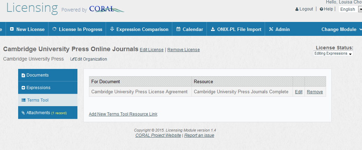Screen dimensions: 362x150
Task: Click the Remove License link
Action: coord(183,50)
